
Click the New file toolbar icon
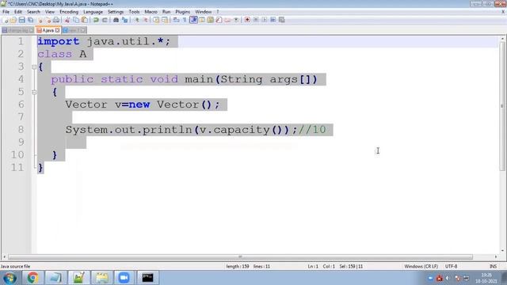(6, 20)
